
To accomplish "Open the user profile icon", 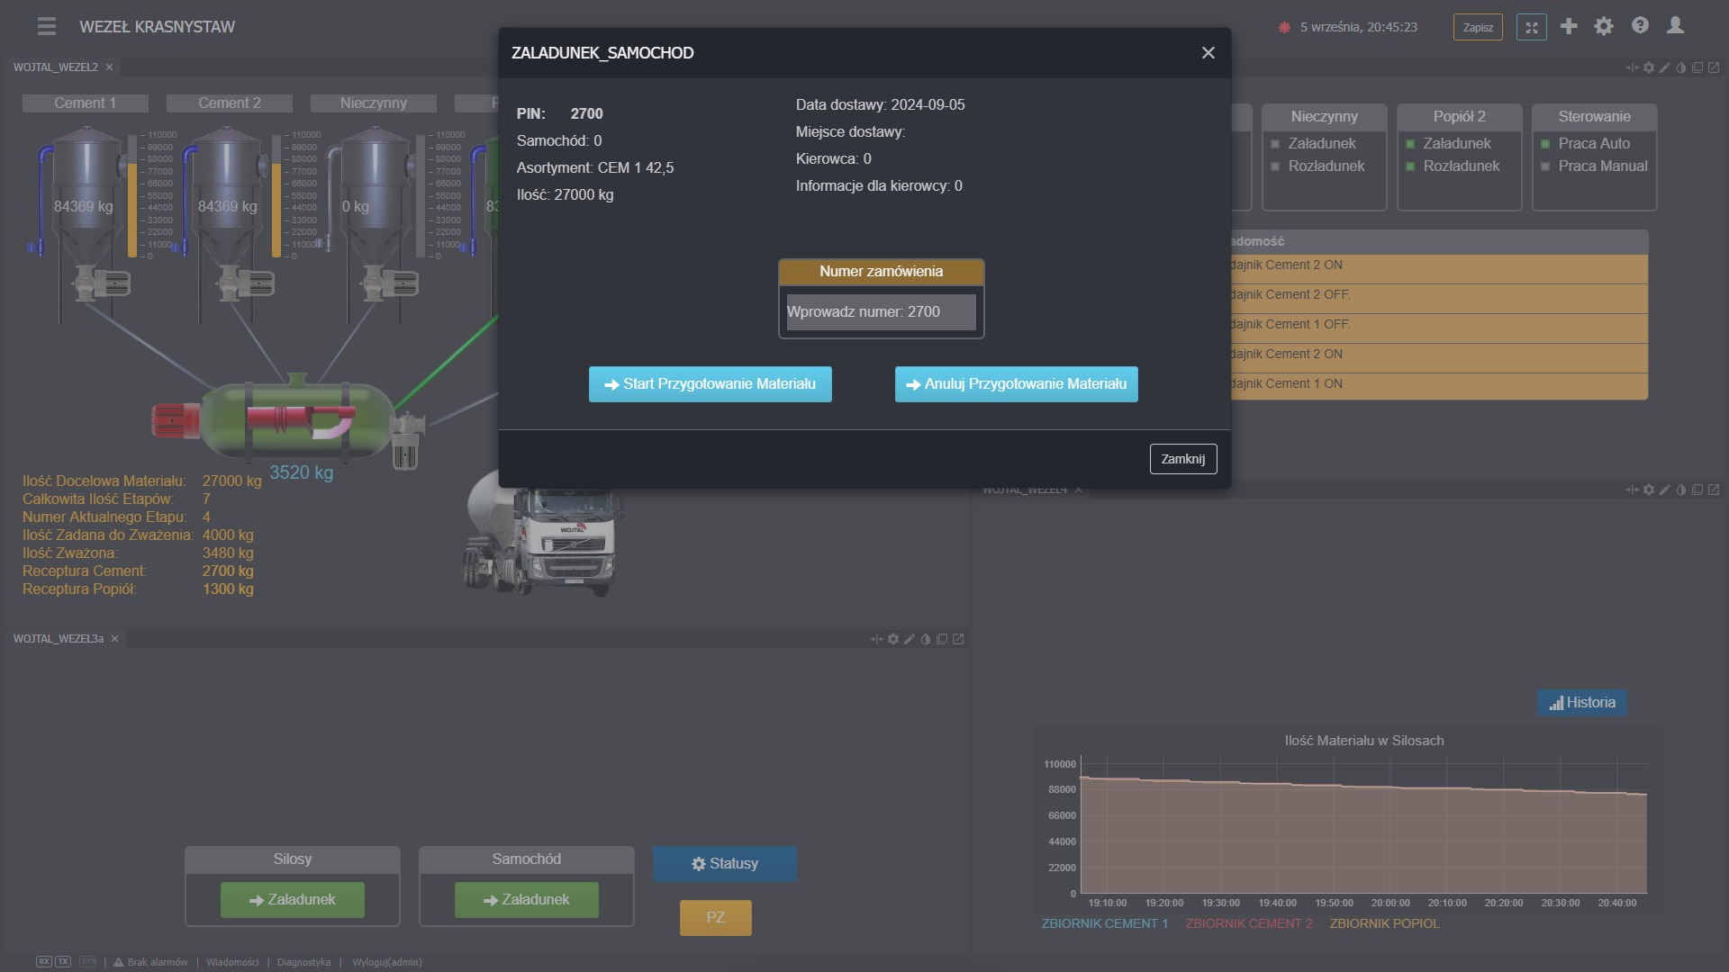I will 1675,26.
